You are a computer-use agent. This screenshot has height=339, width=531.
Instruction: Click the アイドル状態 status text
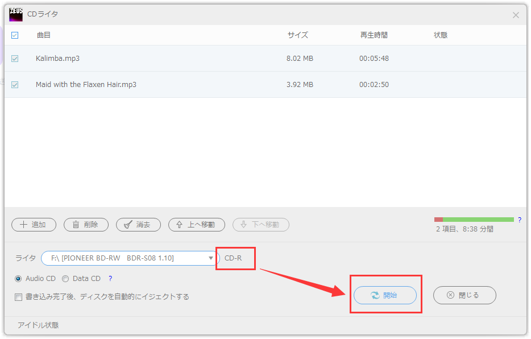click(38, 325)
